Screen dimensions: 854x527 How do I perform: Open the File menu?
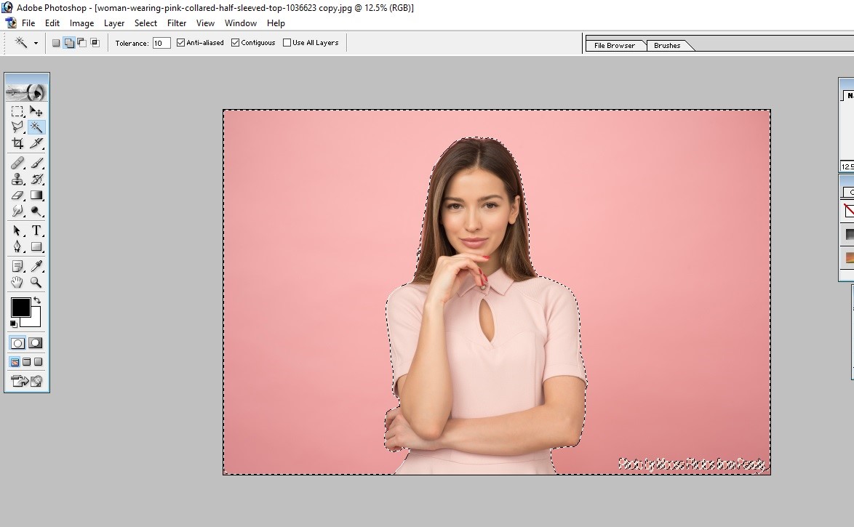click(x=28, y=23)
